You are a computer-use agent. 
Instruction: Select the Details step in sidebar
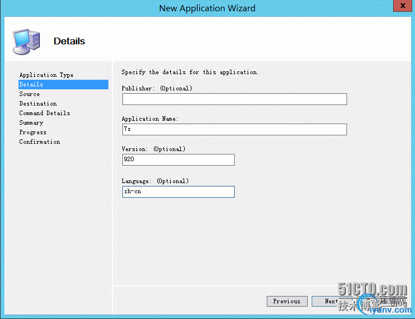[63, 84]
